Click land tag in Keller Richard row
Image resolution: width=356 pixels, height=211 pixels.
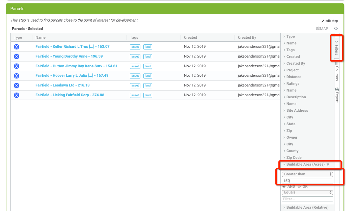(x=147, y=47)
